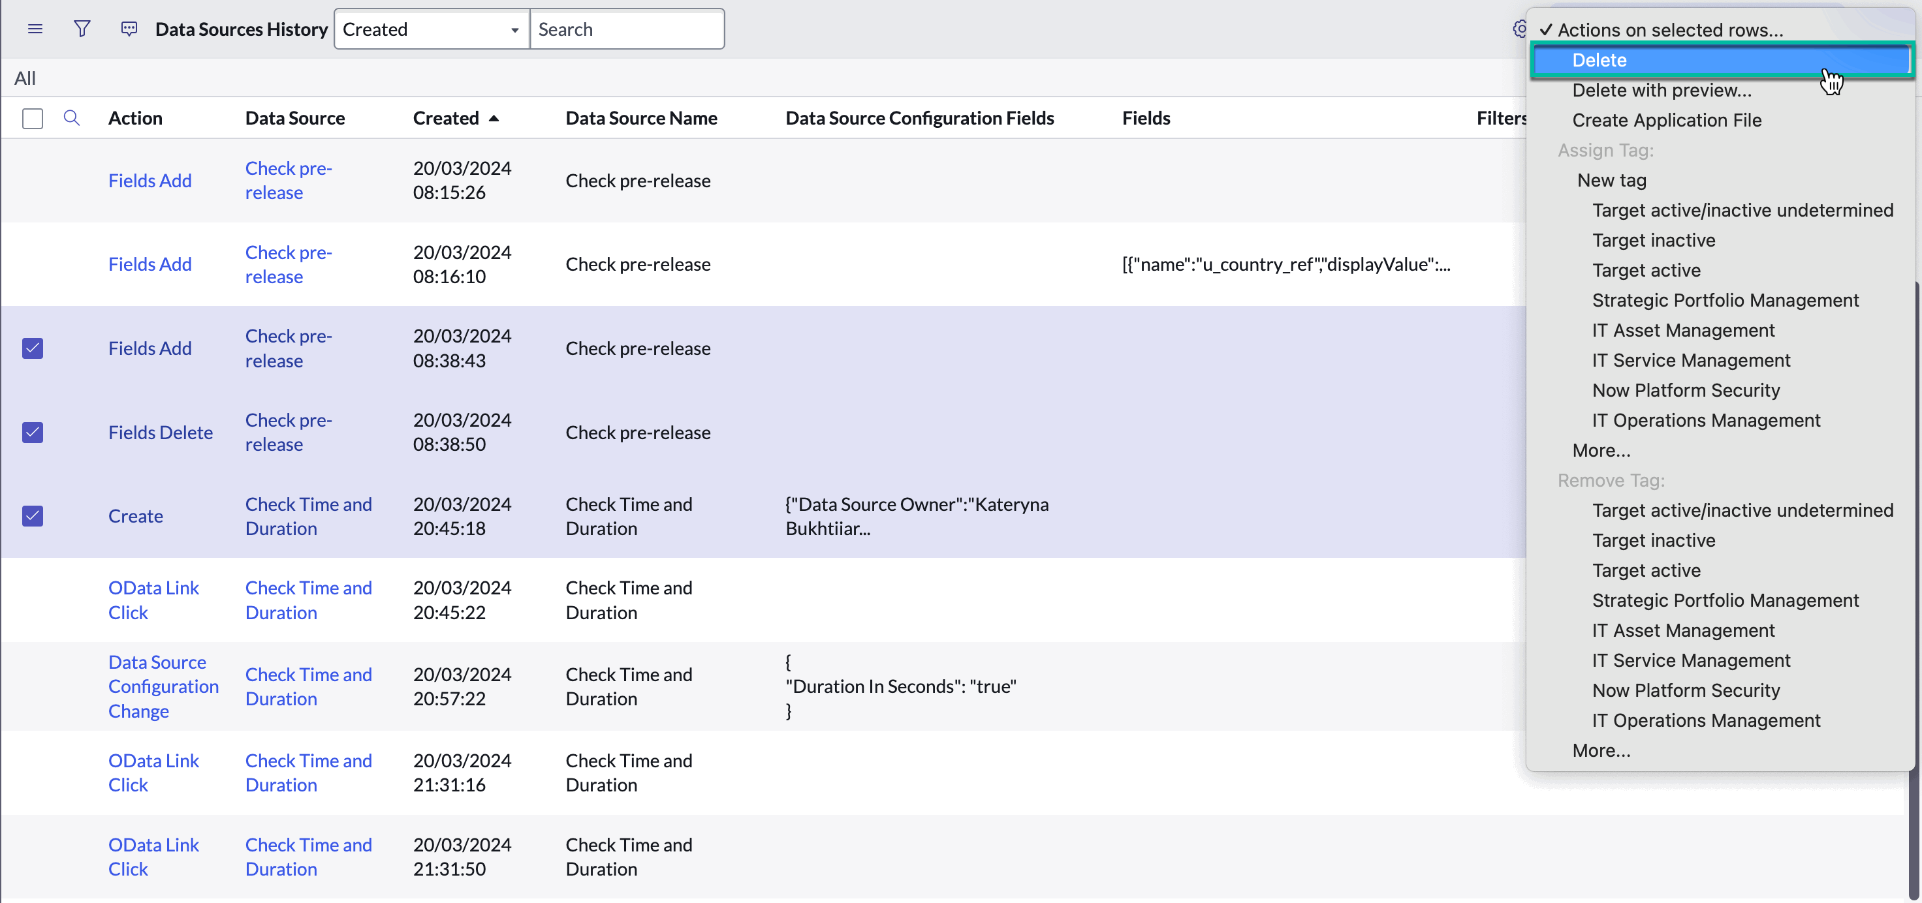Select Delete with preview from the menu

(x=1662, y=90)
